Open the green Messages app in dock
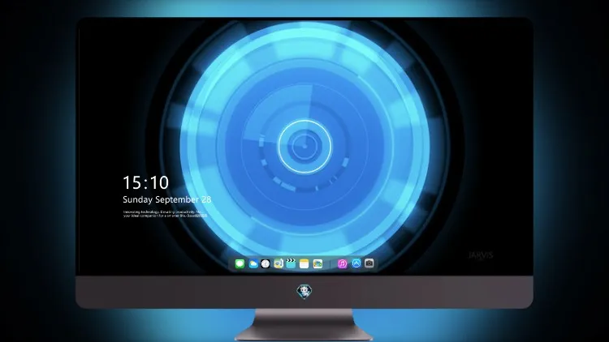609x342 pixels. 240,263
